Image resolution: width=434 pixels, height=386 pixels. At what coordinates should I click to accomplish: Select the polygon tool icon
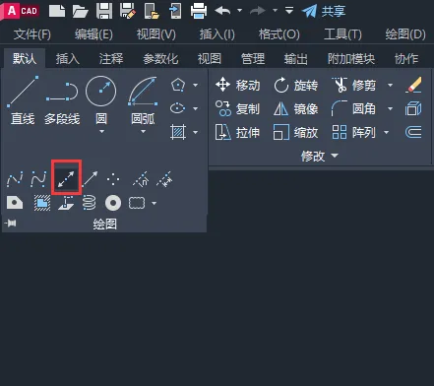point(178,85)
